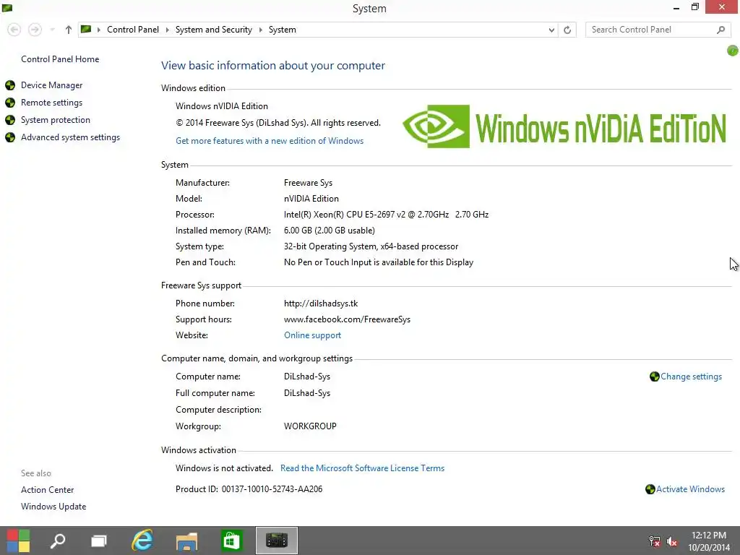Launch Internet Explorer from taskbar

click(142, 541)
